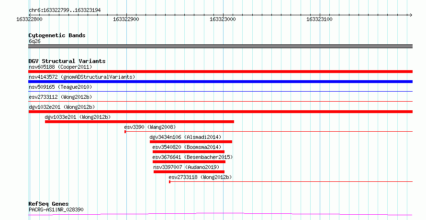The height and width of the screenshot is (220, 426).
Task: Open esv3676641 (Besenbacher2015) variant label
Action: coord(192,157)
